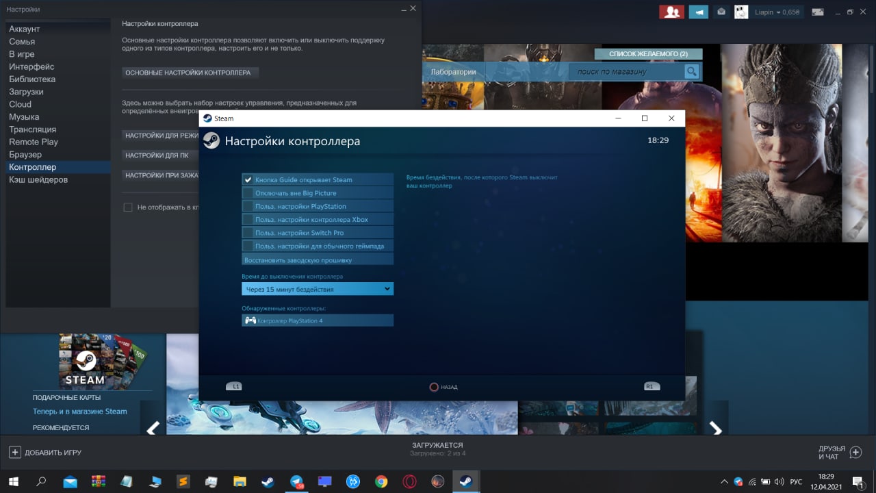The height and width of the screenshot is (493, 876).
Task: Select 'В игре' in settings sidebar
Action: click(x=22, y=54)
